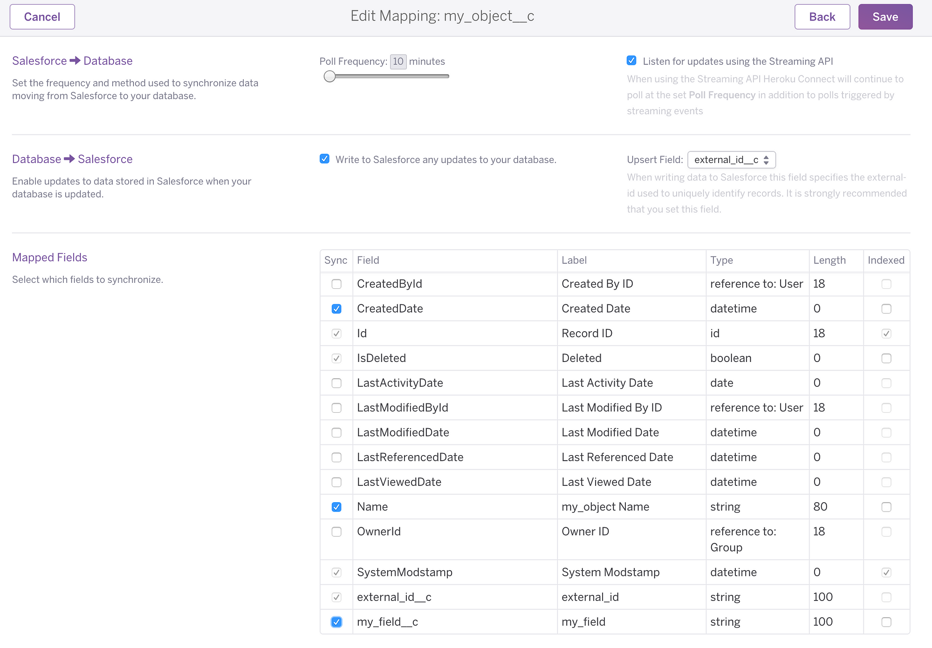The width and height of the screenshot is (932, 648).
Task: Click the LastActivityDate field name
Action: [x=400, y=383]
